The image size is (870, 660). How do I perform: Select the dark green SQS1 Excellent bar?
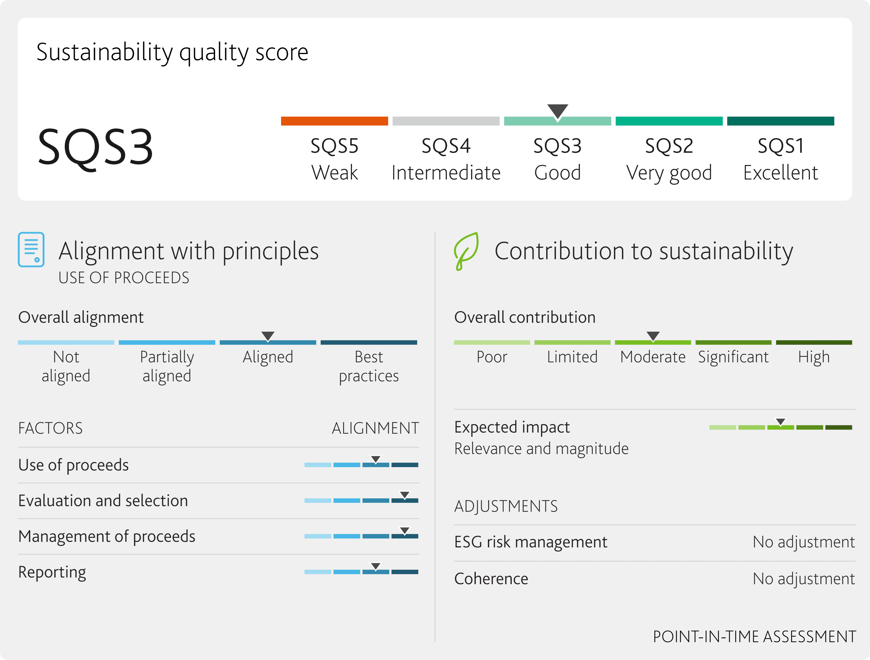(780, 121)
